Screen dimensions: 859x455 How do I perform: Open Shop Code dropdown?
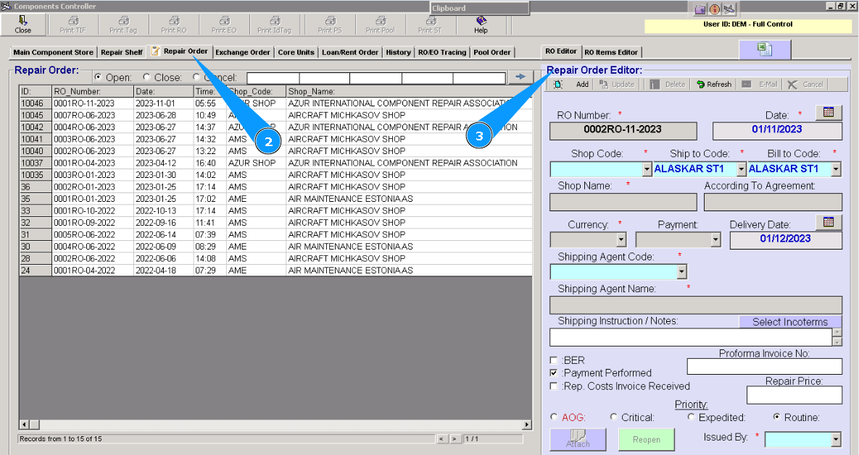tap(647, 169)
